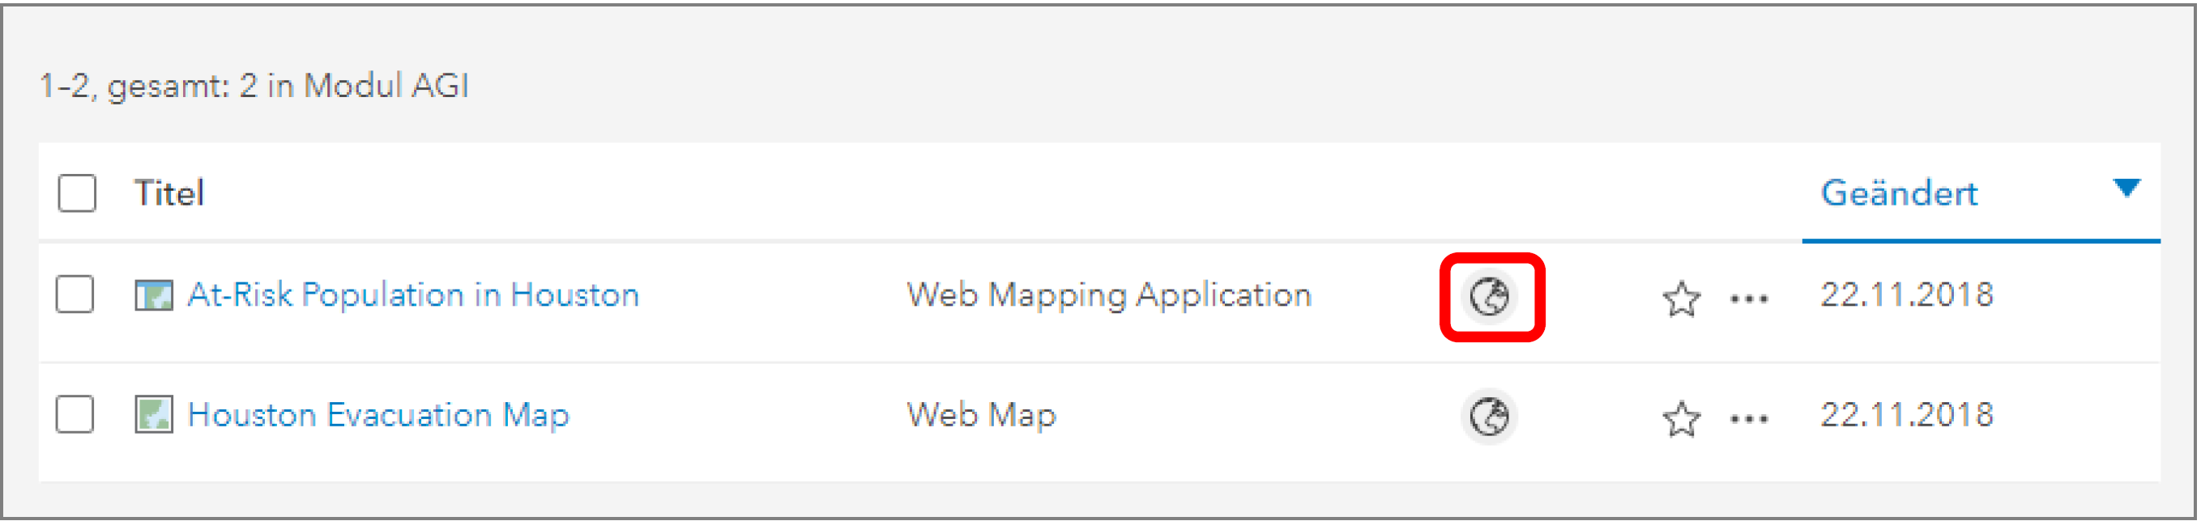
Task: Click the sharing globe icon for At-Risk Population
Action: pyautogui.click(x=1489, y=297)
